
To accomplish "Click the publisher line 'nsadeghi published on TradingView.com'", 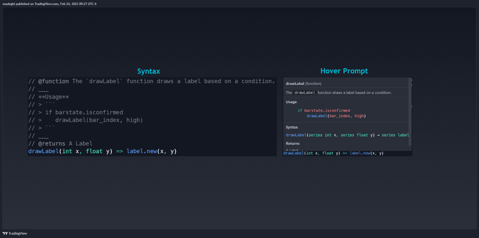I will [x=49, y=4].
